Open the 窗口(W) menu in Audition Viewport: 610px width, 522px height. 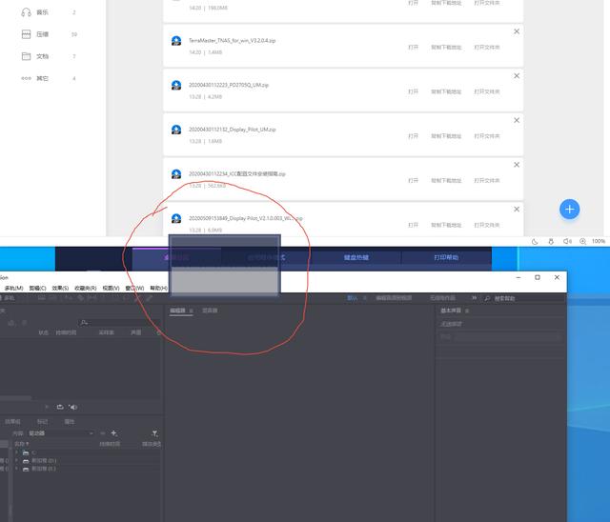click(x=134, y=288)
